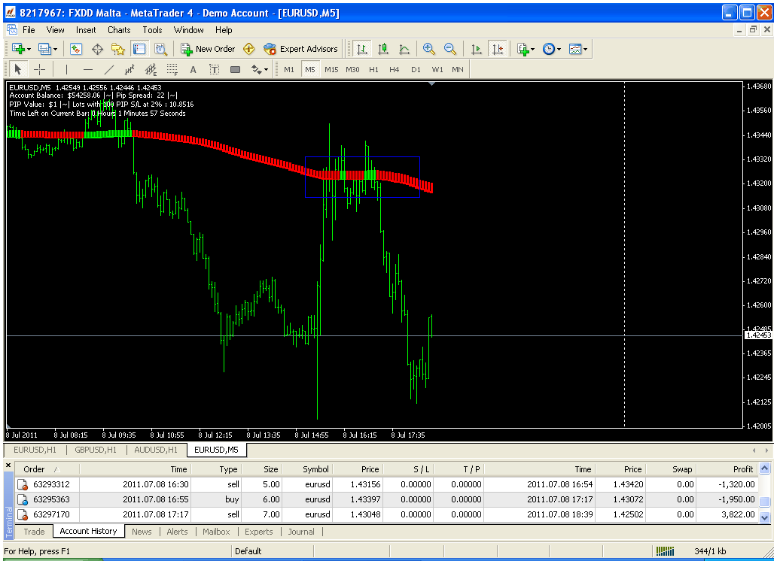Open the Indicators list dropdown
The width and height of the screenshot is (777, 561).
526,49
